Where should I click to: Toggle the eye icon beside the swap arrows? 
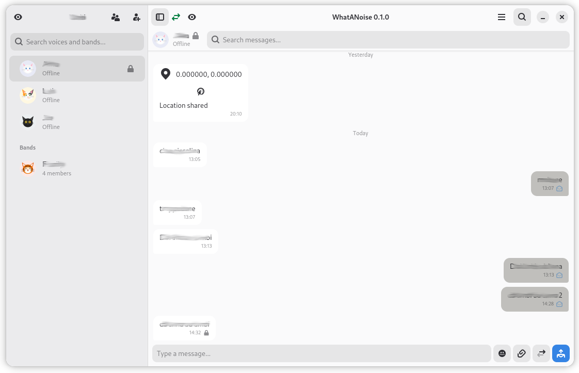[192, 17]
